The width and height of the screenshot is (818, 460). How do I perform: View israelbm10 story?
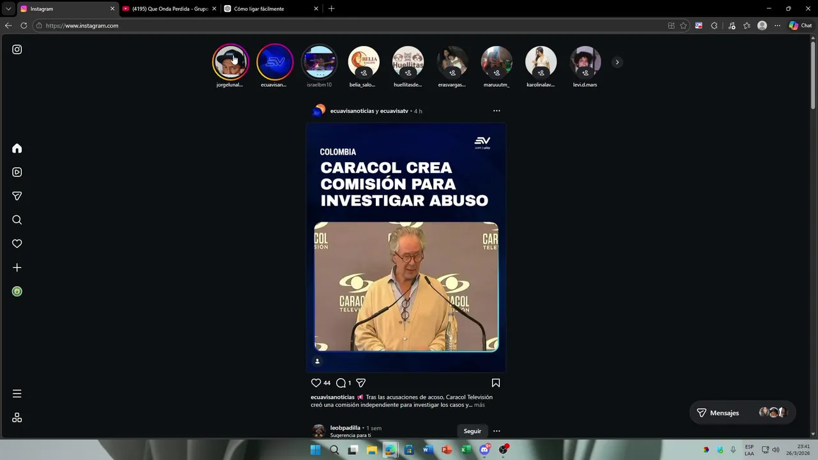click(x=319, y=62)
